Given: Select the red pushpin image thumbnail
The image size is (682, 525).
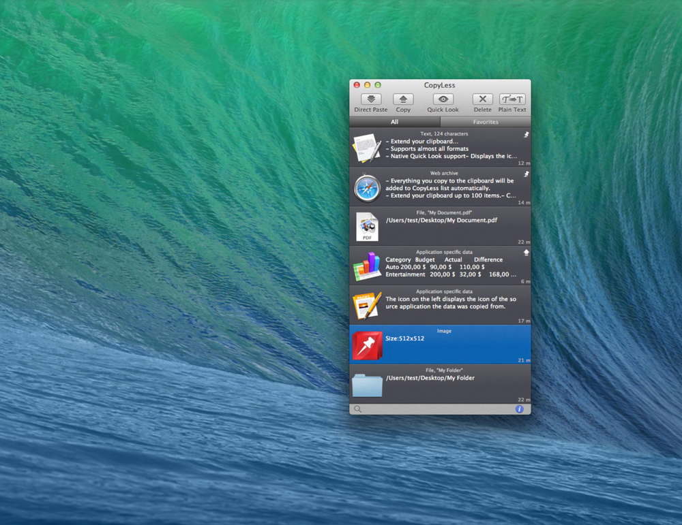Looking at the screenshot, I should point(367,345).
